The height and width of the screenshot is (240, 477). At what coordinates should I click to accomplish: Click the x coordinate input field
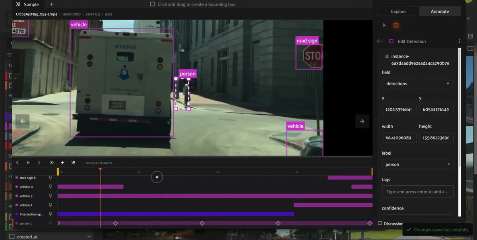(399, 109)
